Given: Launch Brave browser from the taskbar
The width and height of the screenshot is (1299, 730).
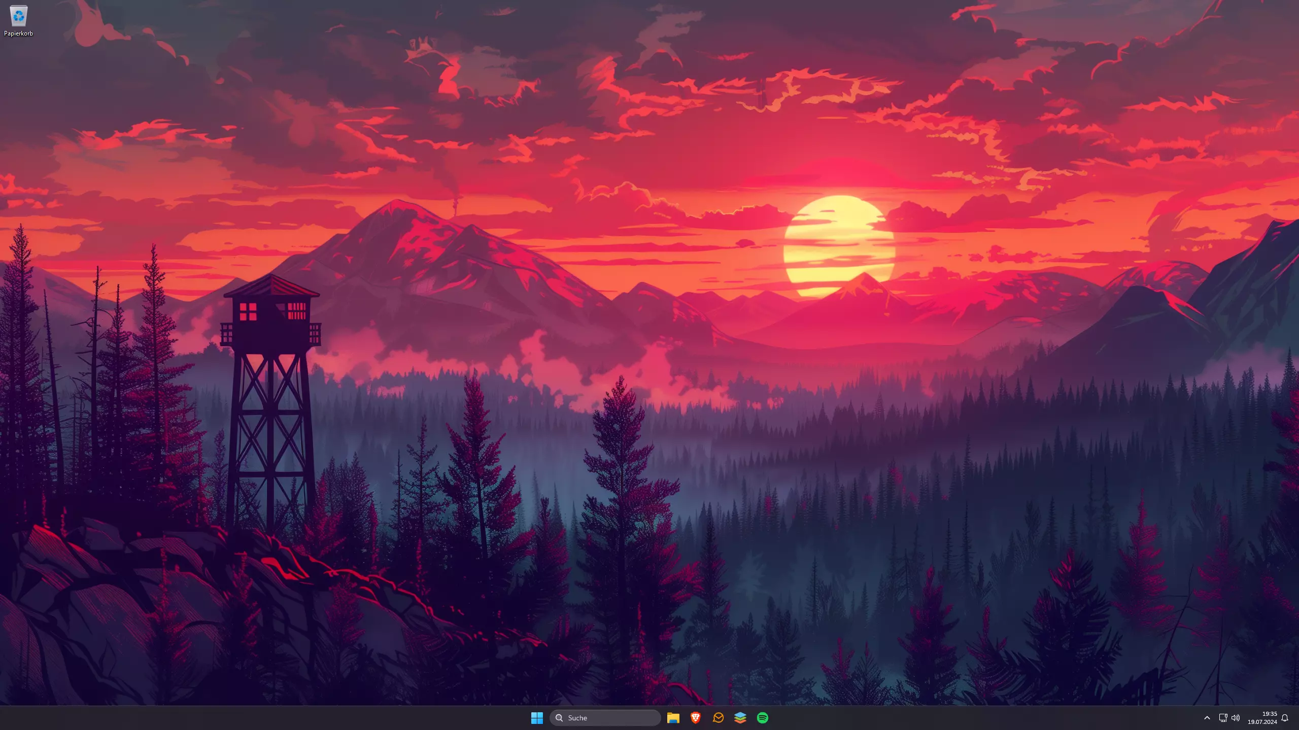Looking at the screenshot, I should click(696, 718).
